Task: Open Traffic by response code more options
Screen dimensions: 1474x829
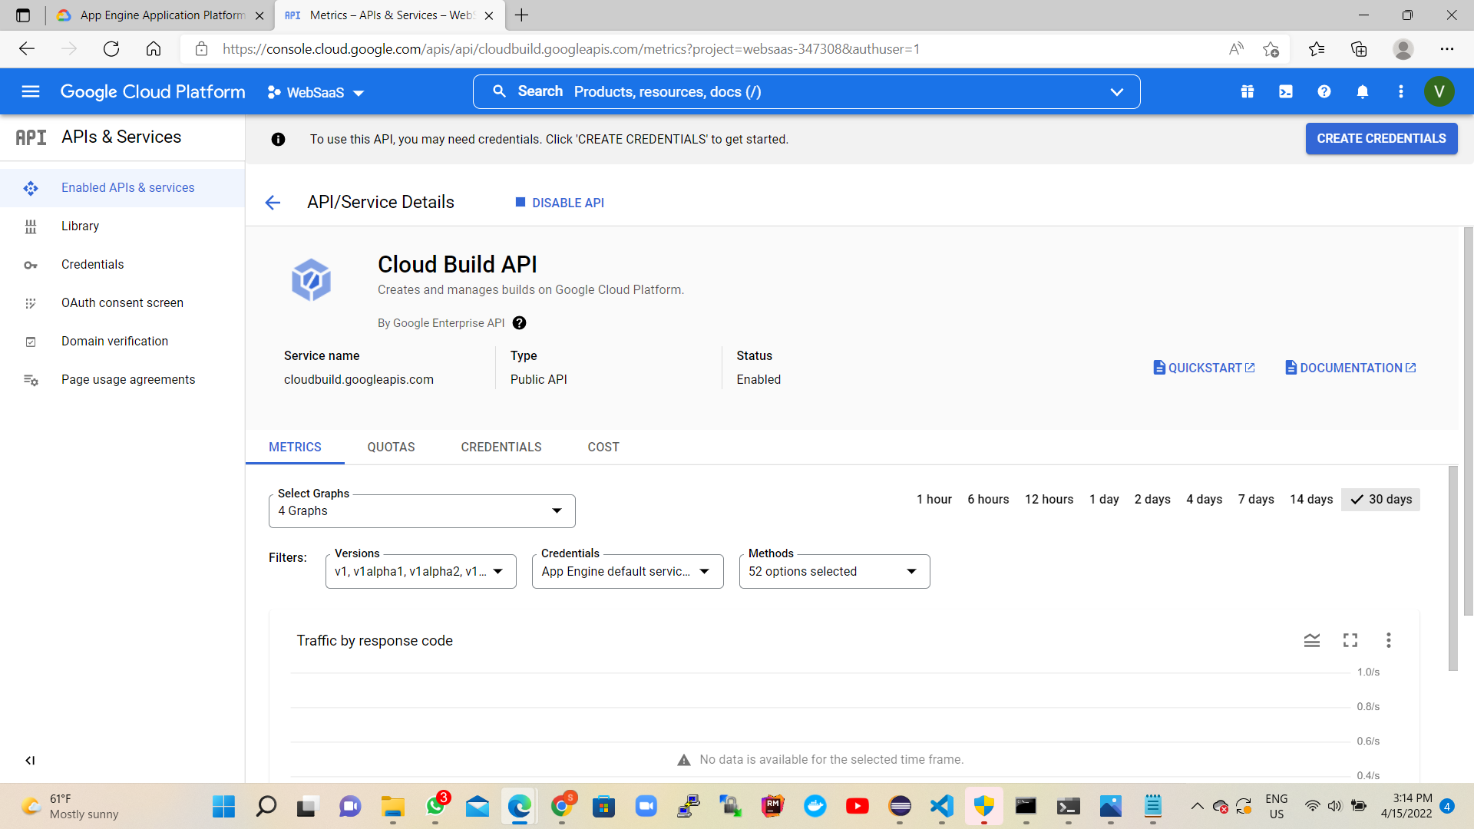Action: (1389, 640)
